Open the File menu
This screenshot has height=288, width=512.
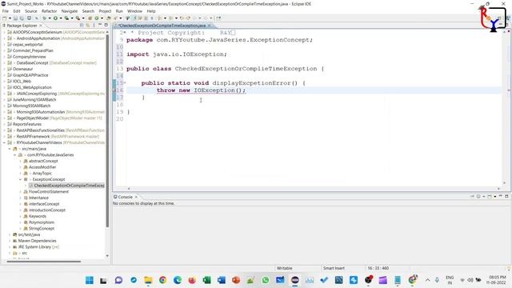click(x=6, y=11)
